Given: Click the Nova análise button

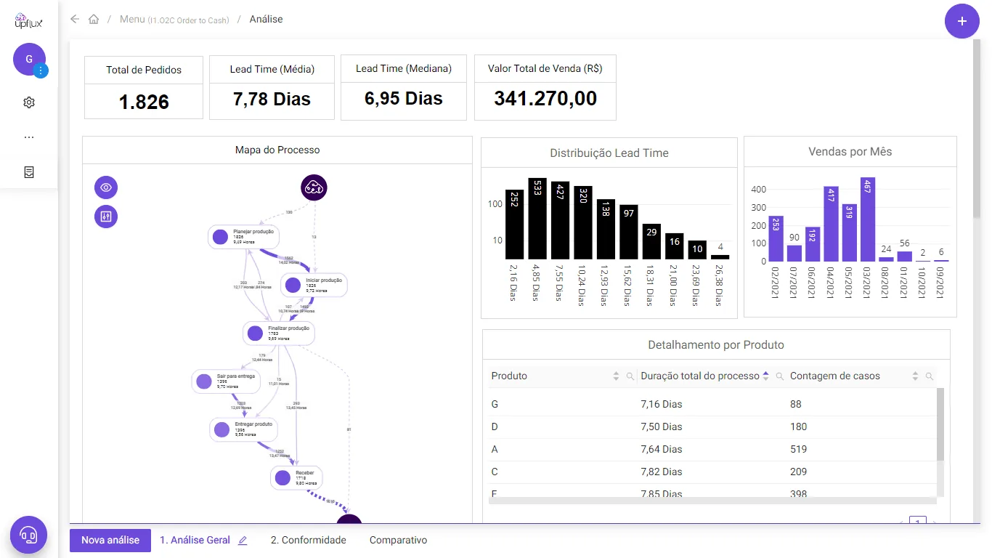Looking at the screenshot, I should click(110, 541).
